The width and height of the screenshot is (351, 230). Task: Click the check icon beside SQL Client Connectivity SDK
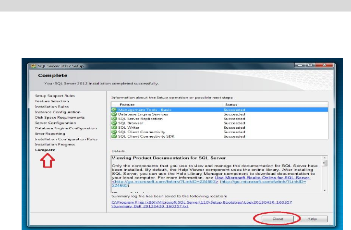tap(114, 136)
